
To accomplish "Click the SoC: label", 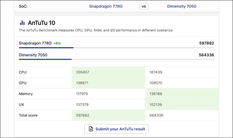I will [23, 6].
